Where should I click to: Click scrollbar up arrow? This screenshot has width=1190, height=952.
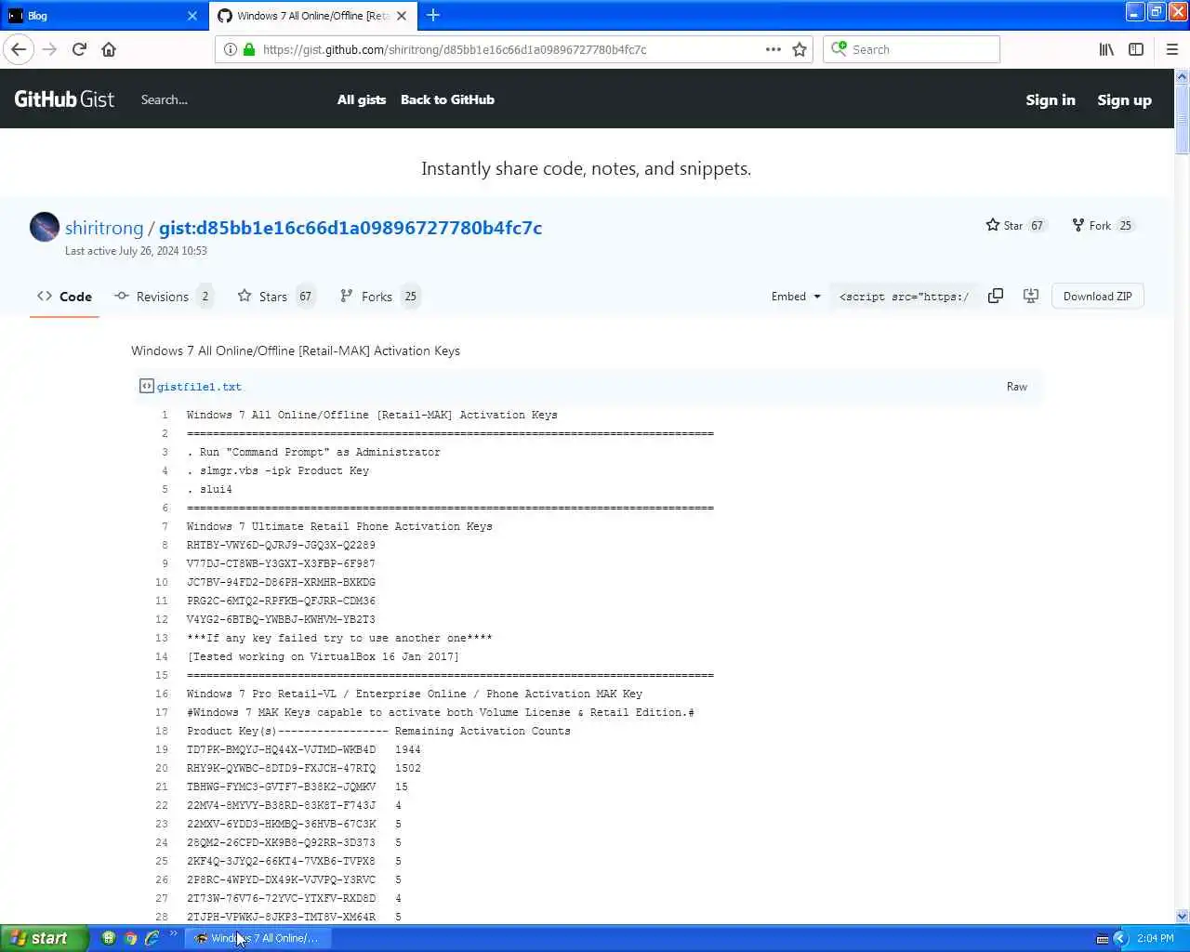[1182, 77]
